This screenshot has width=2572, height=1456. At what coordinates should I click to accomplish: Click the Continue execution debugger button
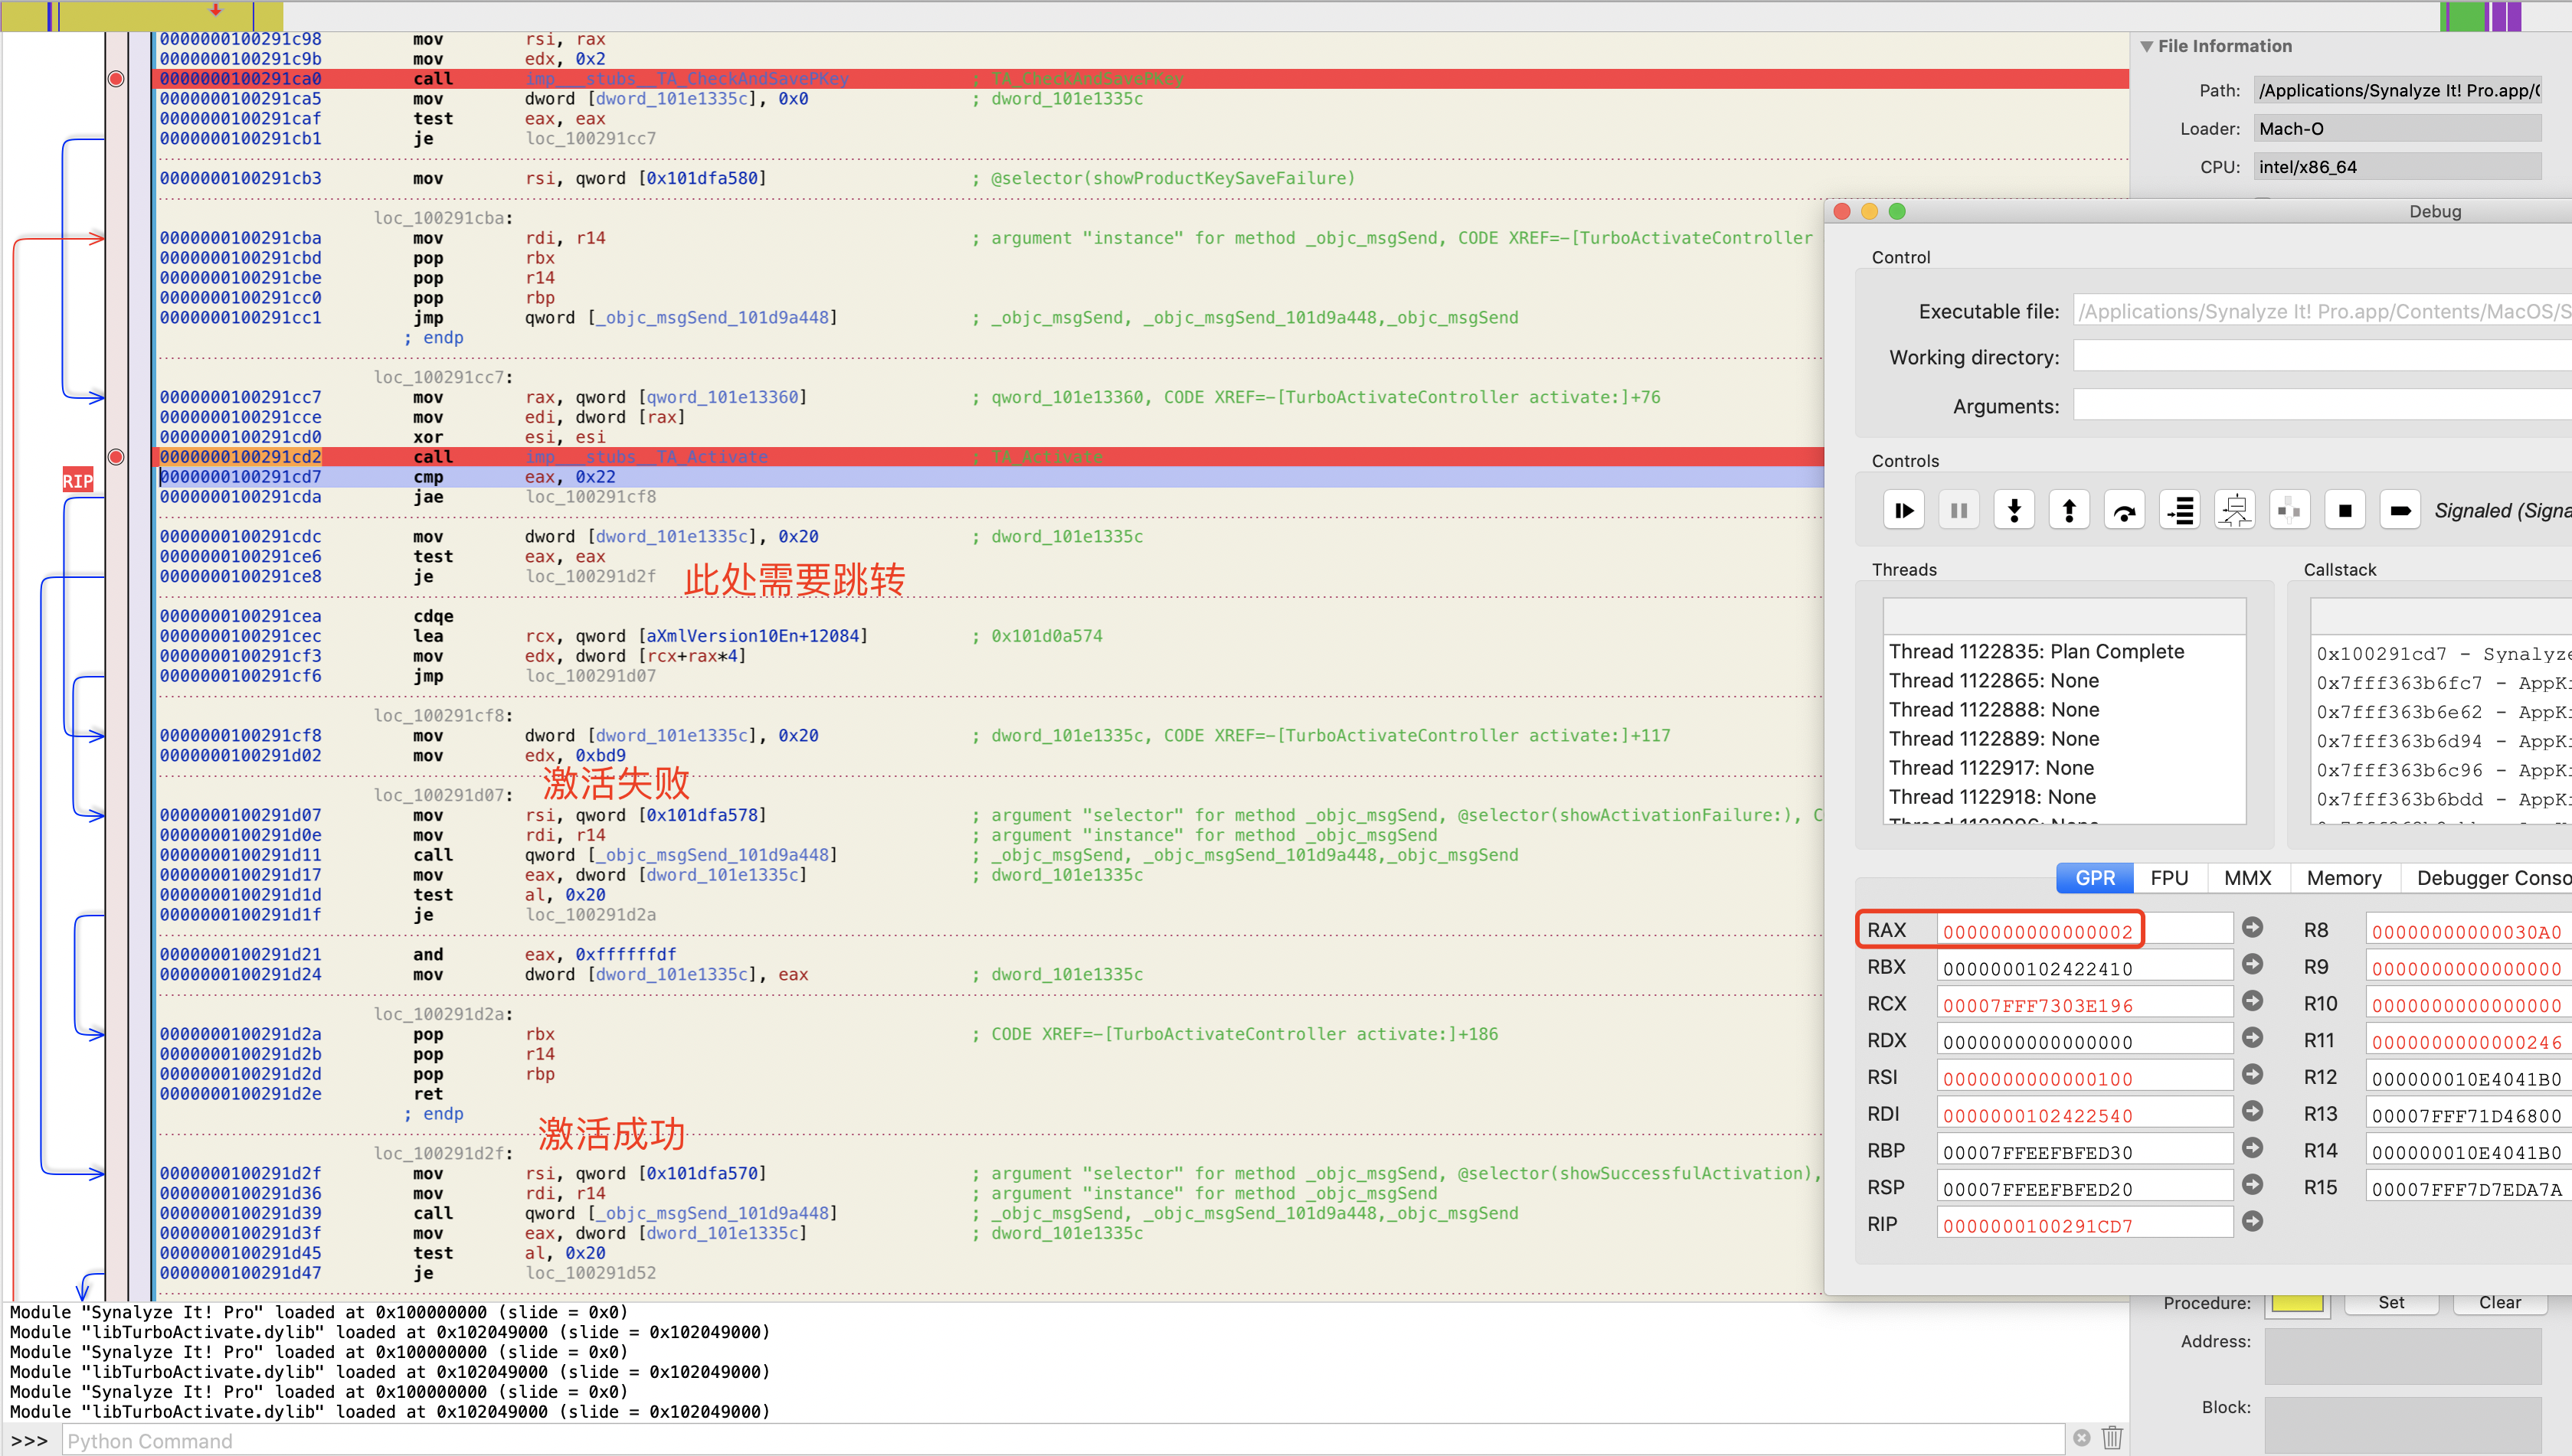click(1904, 511)
